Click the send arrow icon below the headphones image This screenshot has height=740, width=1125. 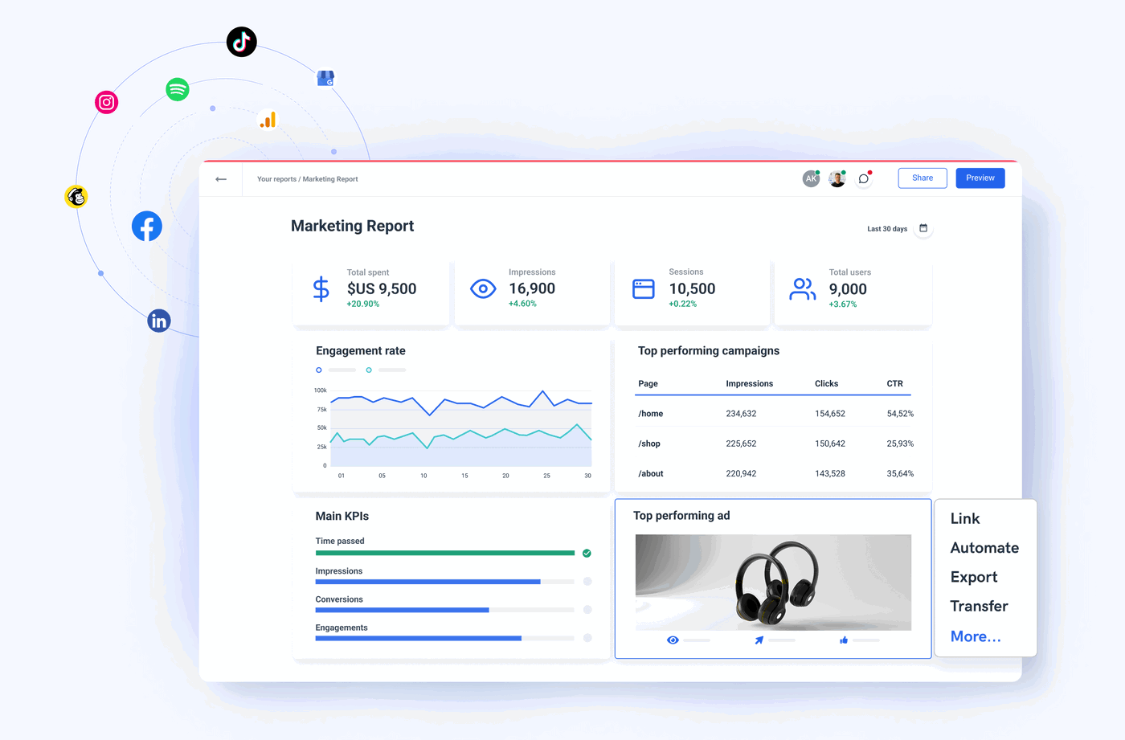758,640
